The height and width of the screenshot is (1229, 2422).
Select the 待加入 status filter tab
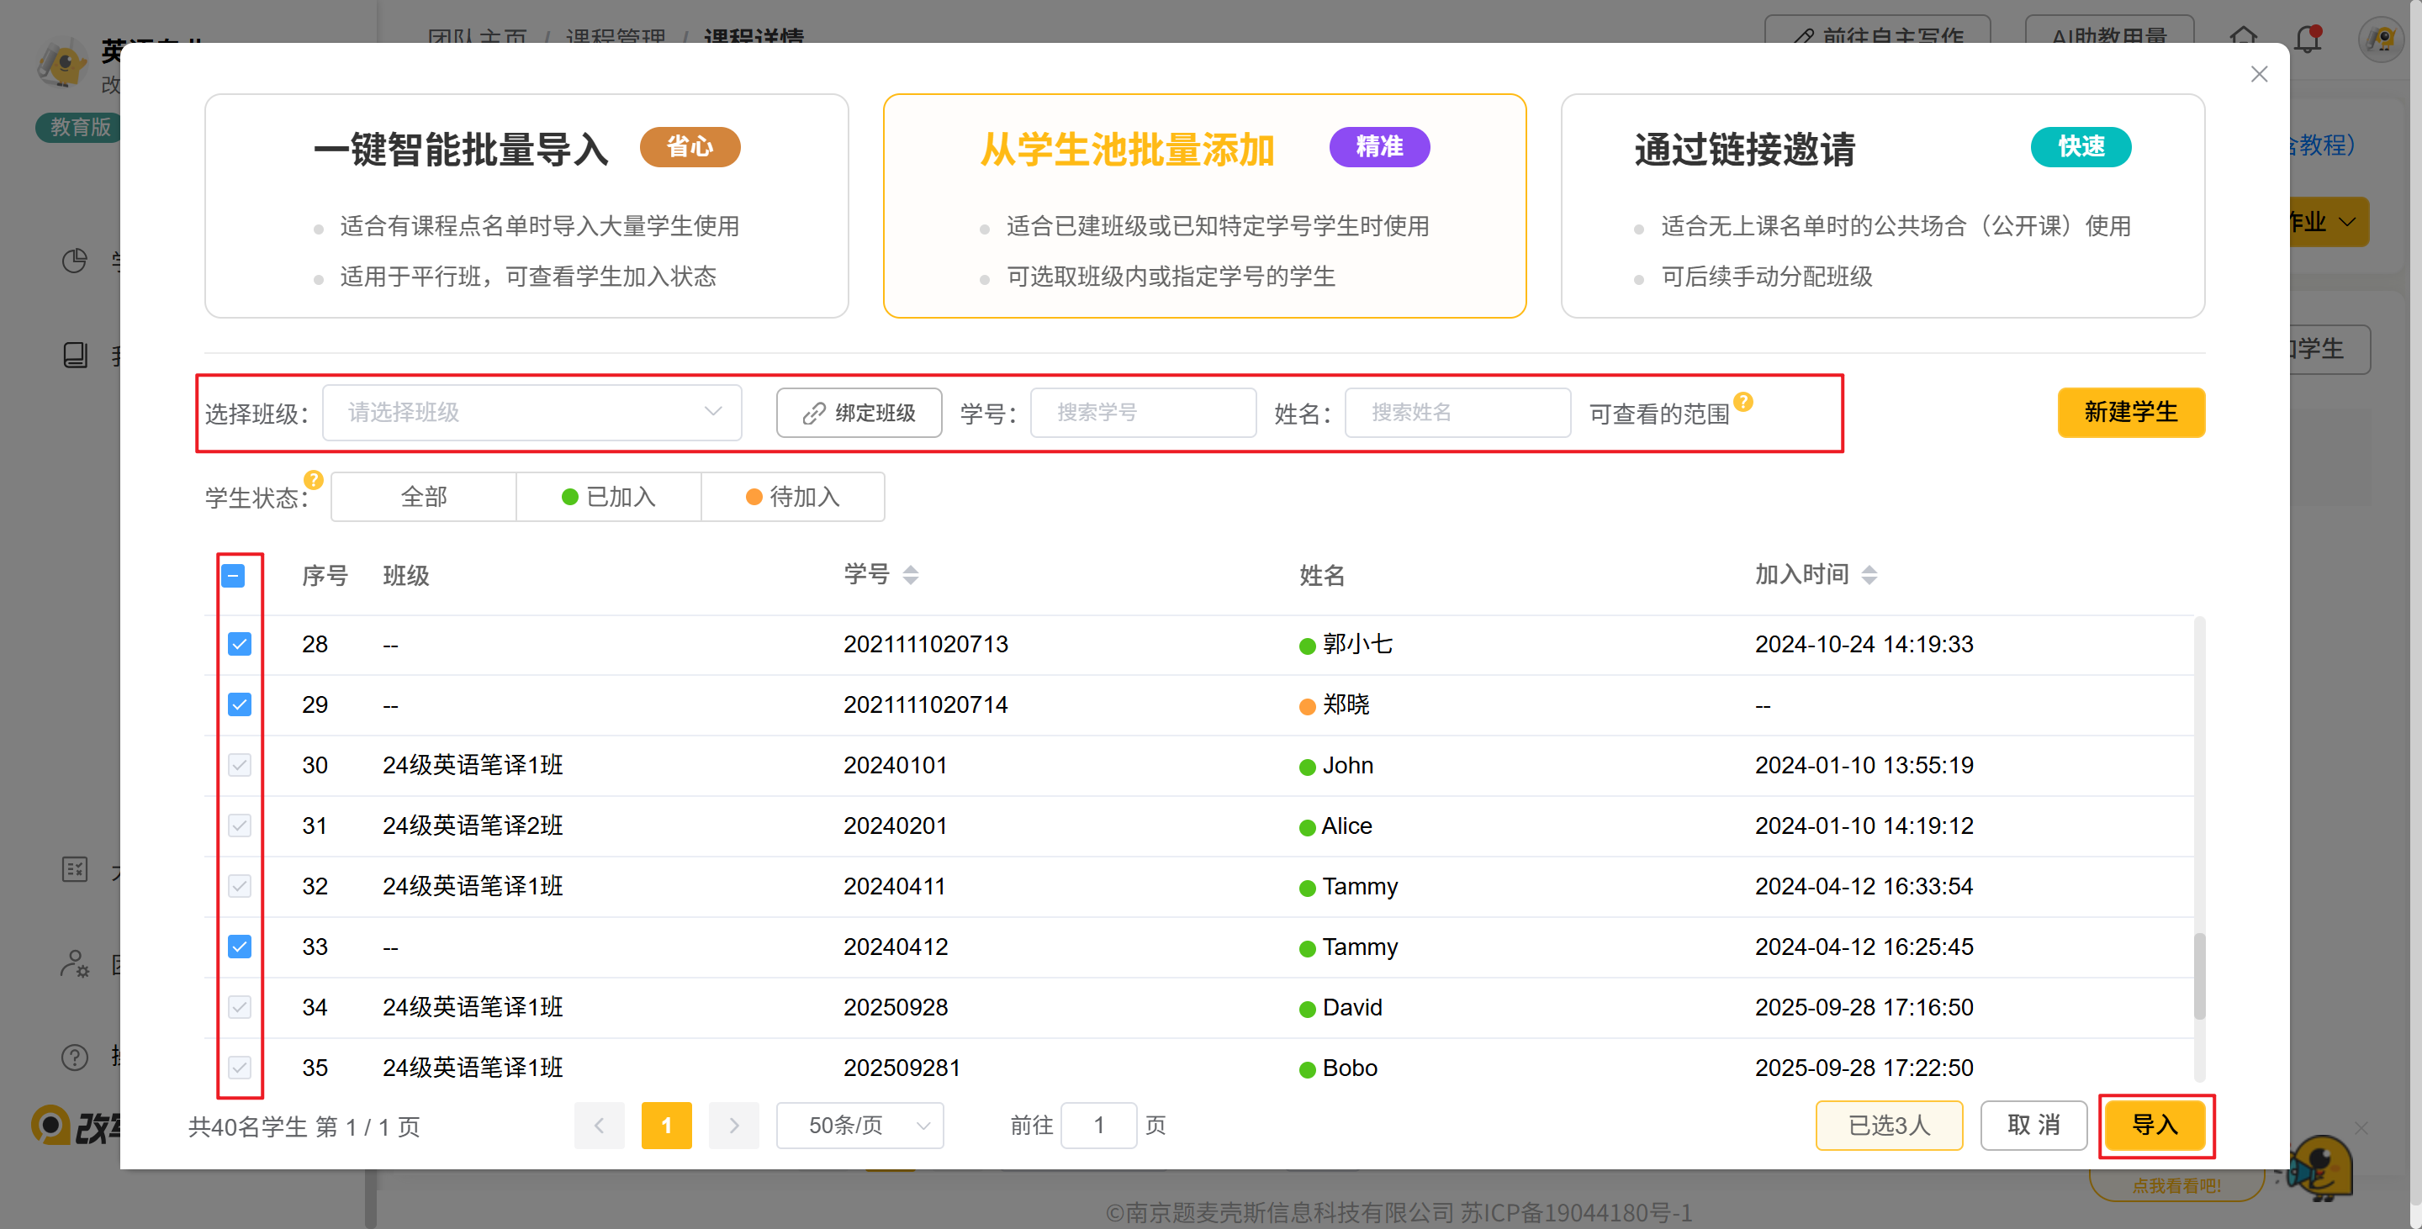tap(792, 497)
